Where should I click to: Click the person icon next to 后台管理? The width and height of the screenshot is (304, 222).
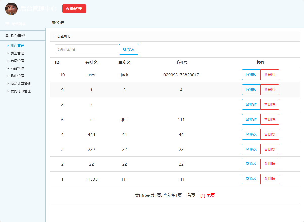click(7, 36)
